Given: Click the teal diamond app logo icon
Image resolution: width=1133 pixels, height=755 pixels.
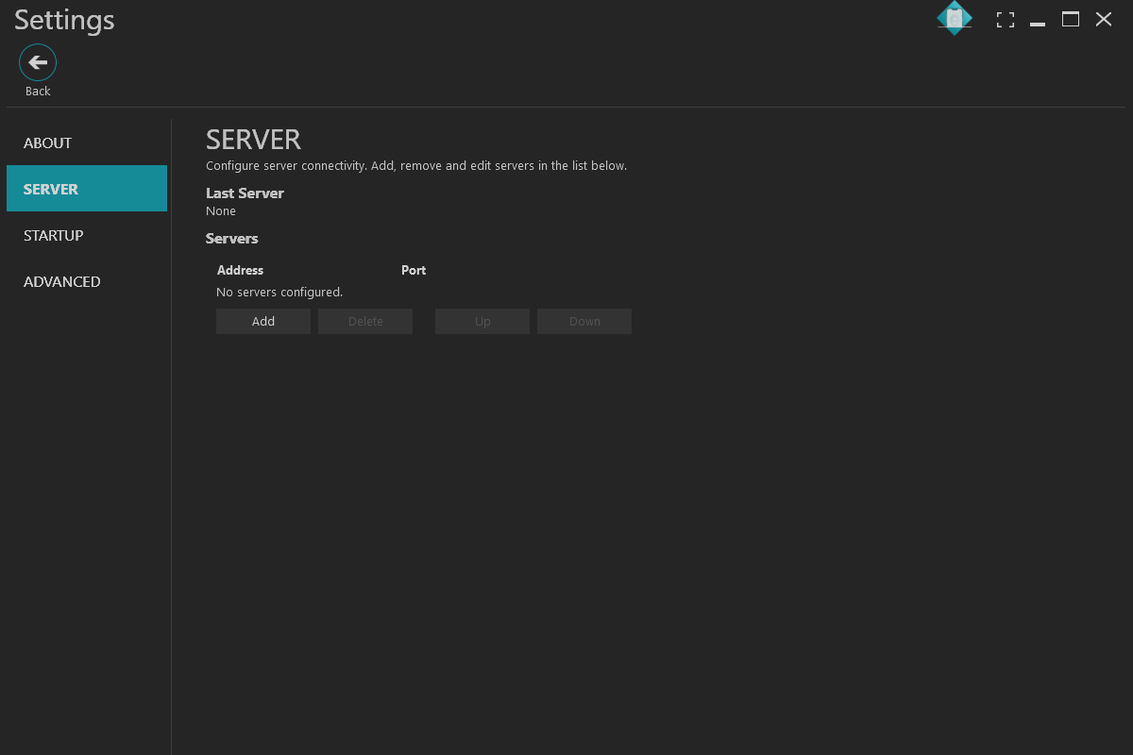Looking at the screenshot, I should pyautogui.click(x=955, y=18).
